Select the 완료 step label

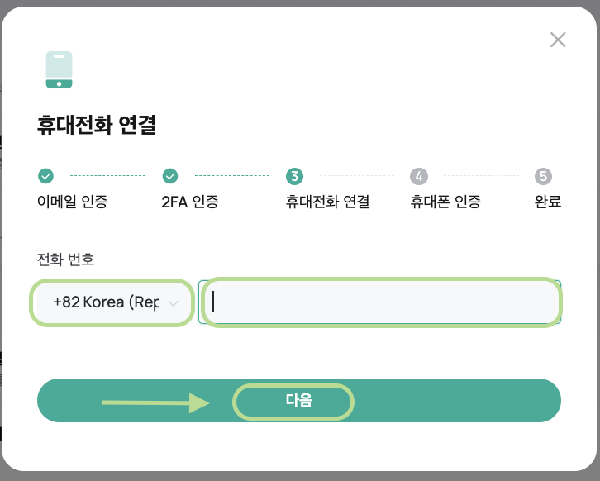[x=548, y=202]
